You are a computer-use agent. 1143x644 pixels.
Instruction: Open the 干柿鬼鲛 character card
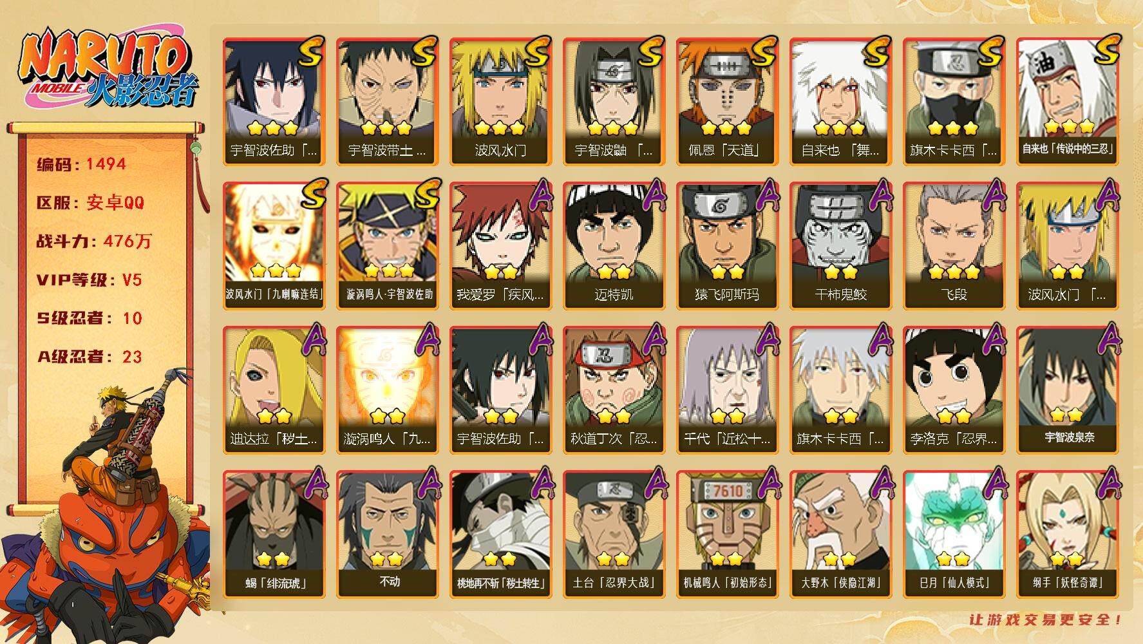840,245
